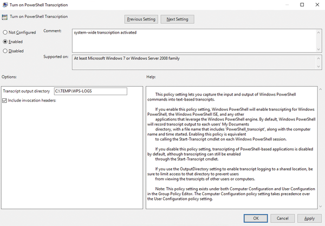This screenshot has width=325, height=226.
Task: Click the Help text starting 'This policy setting lets'
Action: pos(222,97)
